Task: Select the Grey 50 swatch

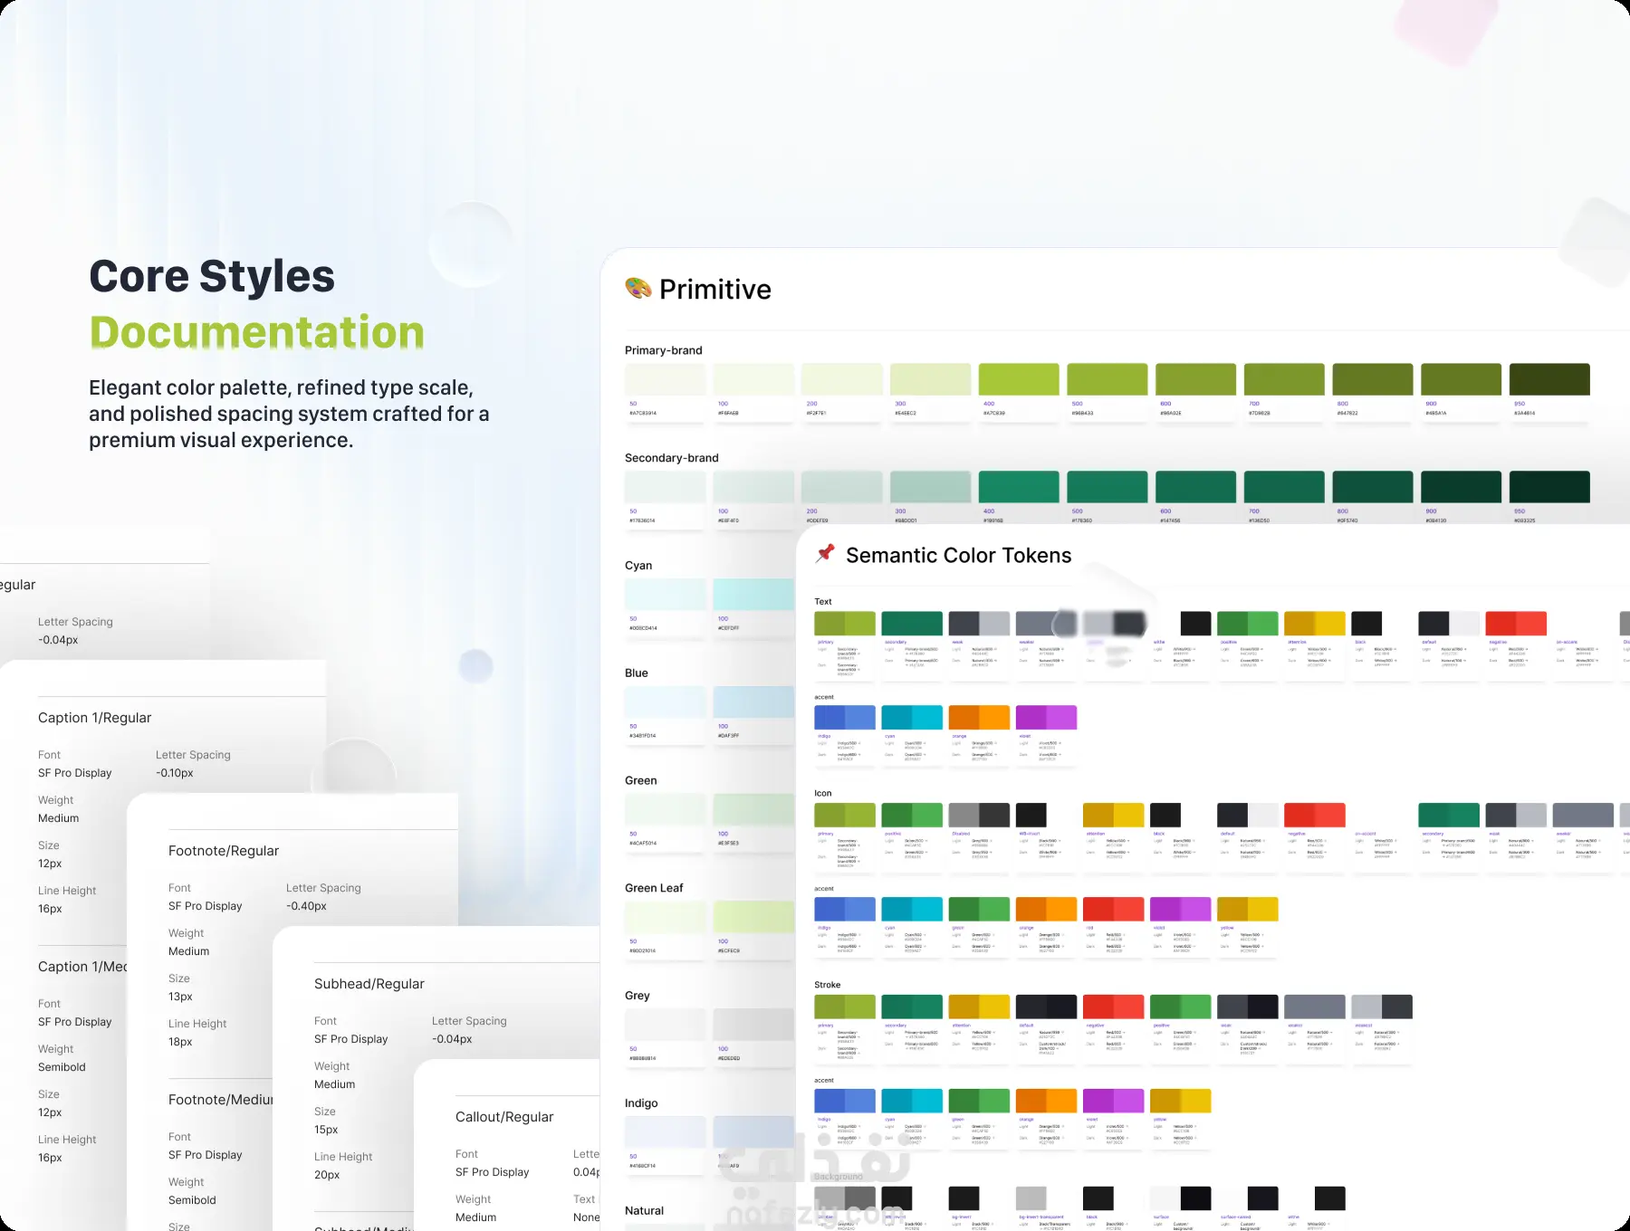Action: pyautogui.click(x=666, y=1025)
